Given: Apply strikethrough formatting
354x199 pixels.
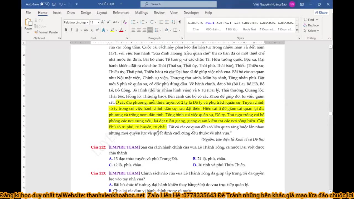Looking at the screenshot, I should pos(86,30).
